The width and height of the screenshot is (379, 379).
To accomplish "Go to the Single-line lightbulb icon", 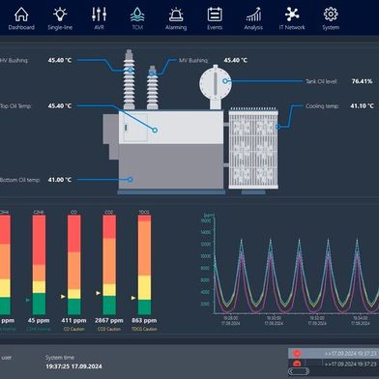I will point(60,15).
